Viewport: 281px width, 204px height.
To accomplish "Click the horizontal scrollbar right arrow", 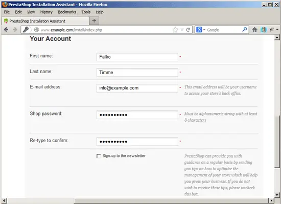I will (x=271, y=200).
